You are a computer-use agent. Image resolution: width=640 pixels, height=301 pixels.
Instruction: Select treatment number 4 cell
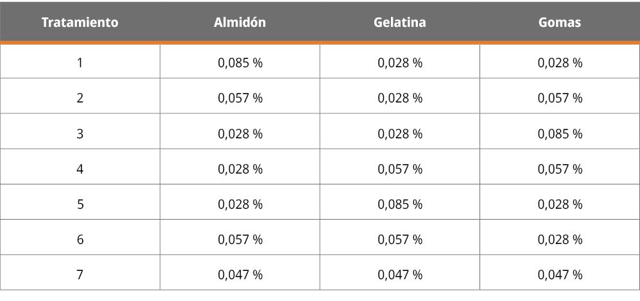[x=80, y=169]
